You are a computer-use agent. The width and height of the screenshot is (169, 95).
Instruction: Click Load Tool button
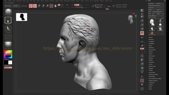tap(152, 3)
